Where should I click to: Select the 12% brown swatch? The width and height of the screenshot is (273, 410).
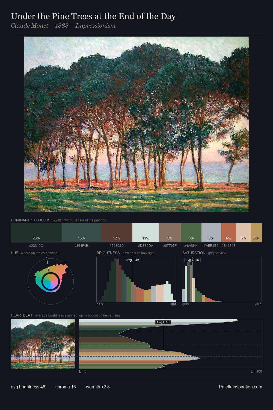pyautogui.click(x=117, y=233)
